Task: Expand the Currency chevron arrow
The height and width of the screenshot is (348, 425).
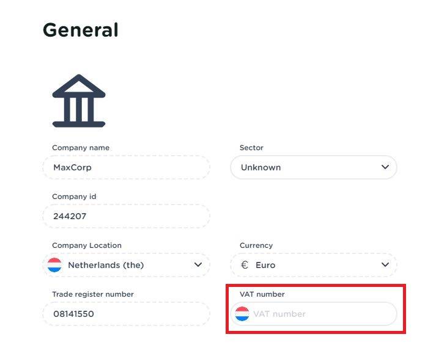Action: (385, 265)
